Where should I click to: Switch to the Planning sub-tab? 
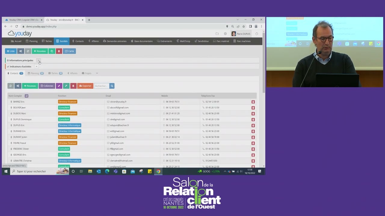click(35, 73)
